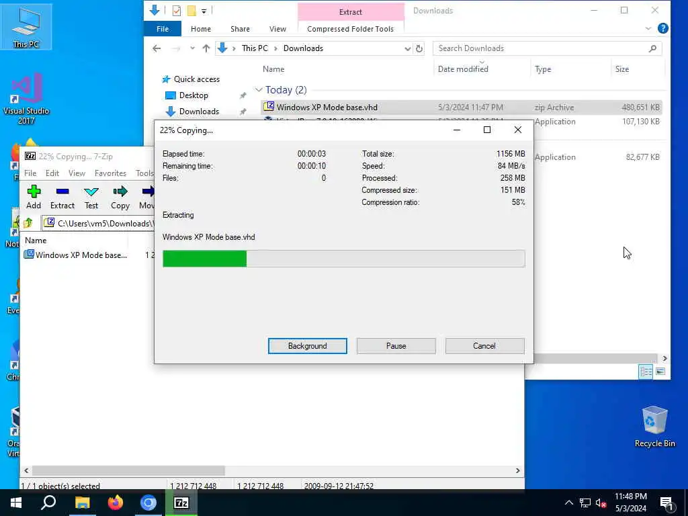Open the 7-Zip Favorites menu
This screenshot has height=516, width=688.
coord(110,173)
